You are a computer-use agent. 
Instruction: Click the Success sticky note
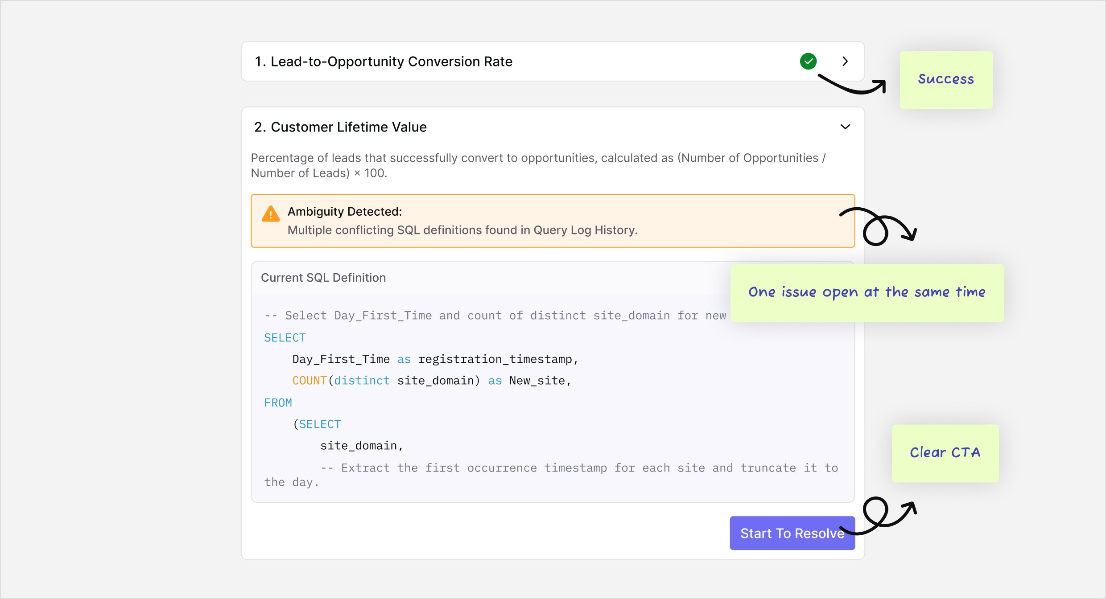[x=945, y=80]
